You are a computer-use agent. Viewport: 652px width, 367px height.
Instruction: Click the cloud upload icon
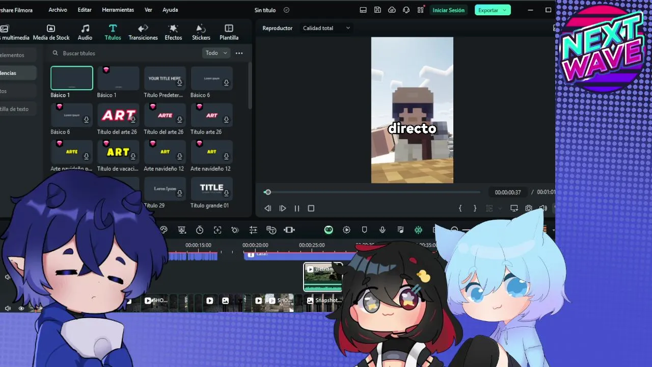[x=392, y=10]
